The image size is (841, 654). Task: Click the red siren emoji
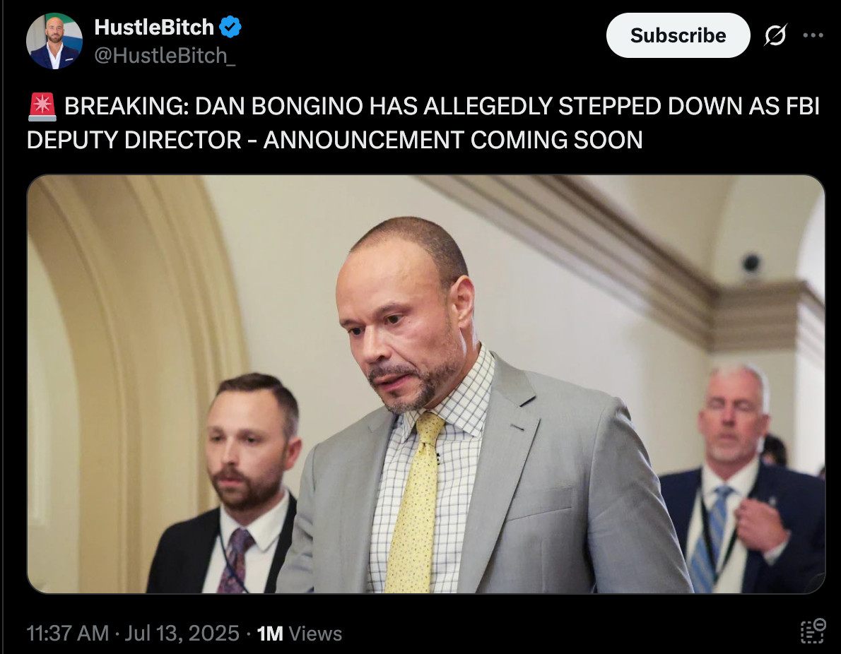tap(42, 106)
